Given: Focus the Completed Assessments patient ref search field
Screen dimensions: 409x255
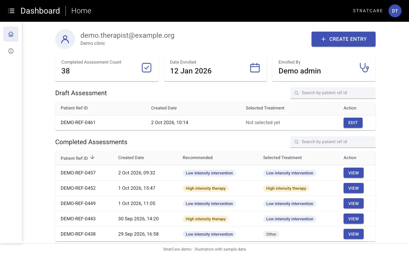Looking at the screenshot, I should pyautogui.click(x=333, y=142).
